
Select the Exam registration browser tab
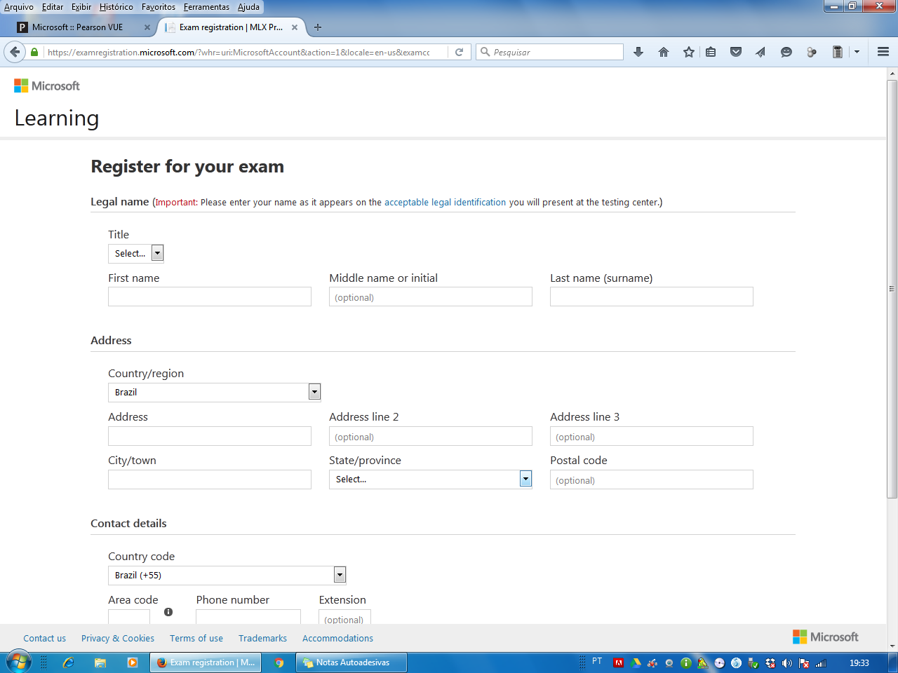(232, 27)
